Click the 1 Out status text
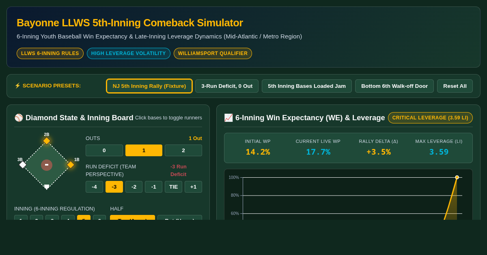Viewport: 487px width, 255px height. tap(195, 138)
